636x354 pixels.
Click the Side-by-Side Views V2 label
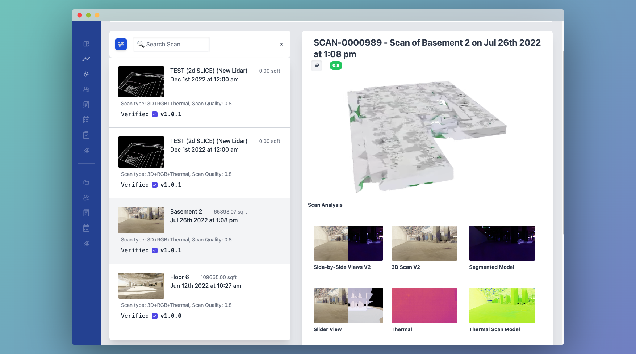point(342,267)
